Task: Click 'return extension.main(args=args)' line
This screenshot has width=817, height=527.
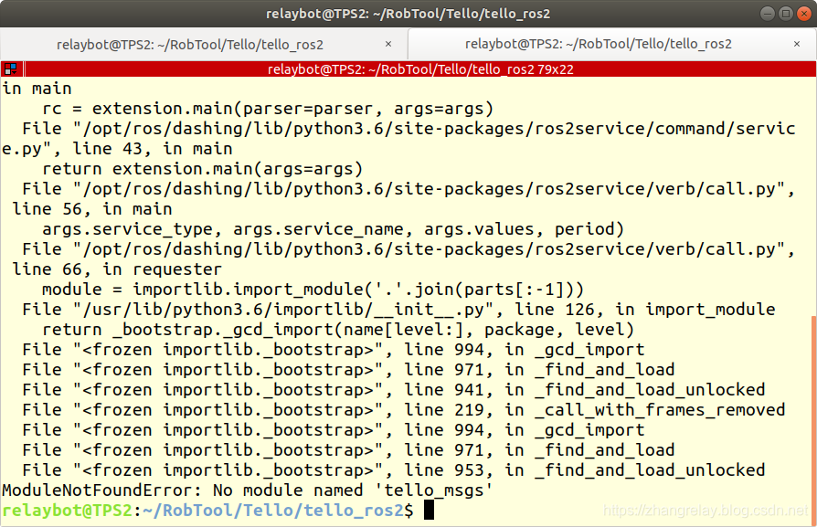Action: (x=202, y=169)
